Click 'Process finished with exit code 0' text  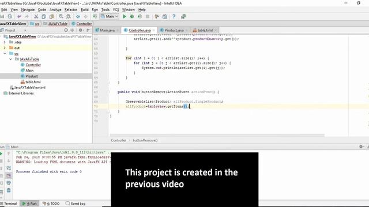[48, 171]
